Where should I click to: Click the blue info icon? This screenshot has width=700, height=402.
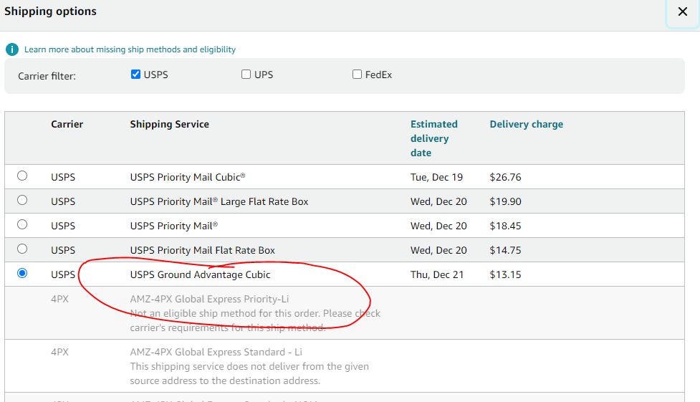click(12, 49)
